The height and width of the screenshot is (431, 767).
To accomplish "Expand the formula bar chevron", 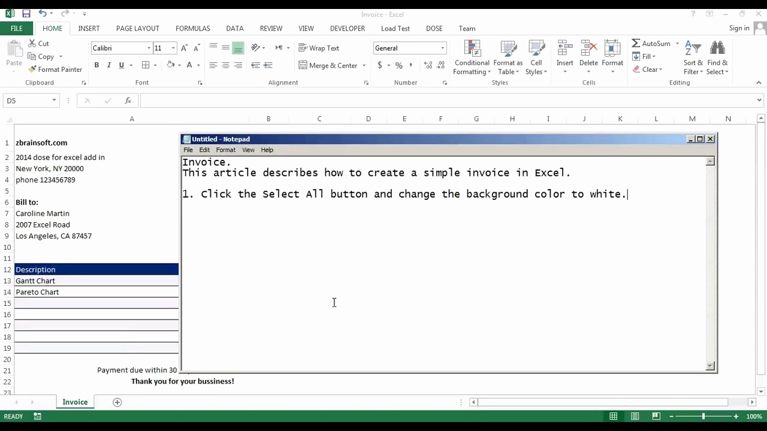I will pos(759,101).
